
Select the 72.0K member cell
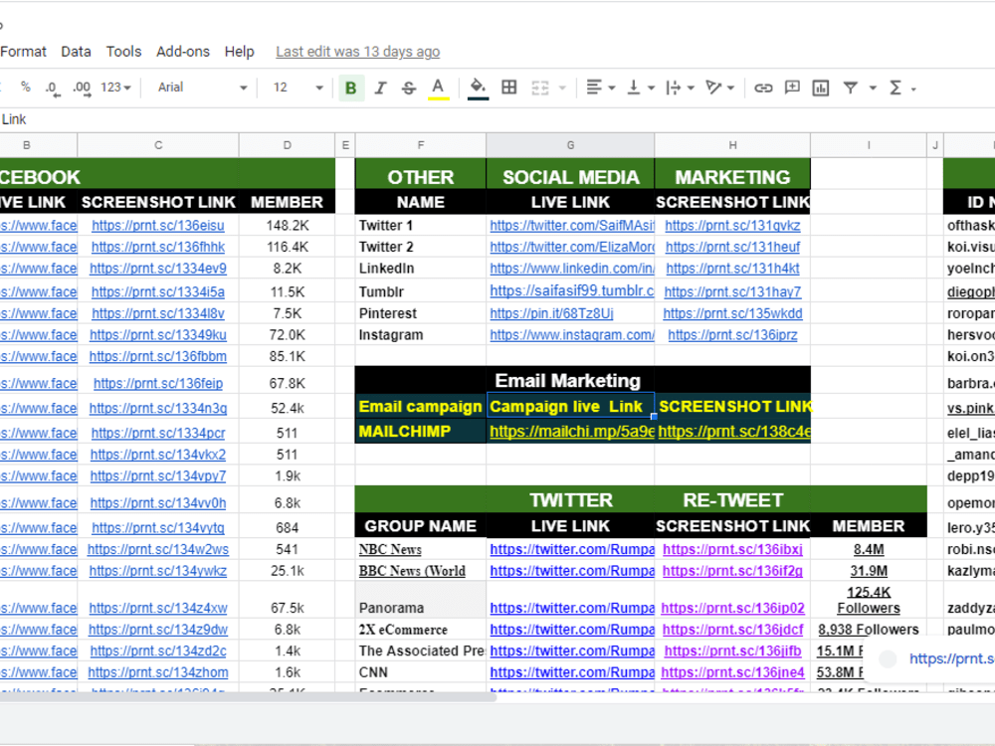pos(287,335)
